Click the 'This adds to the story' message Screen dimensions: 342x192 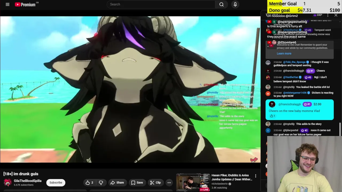tap(309, 124)
